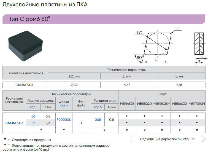Click radius value 0,8 in r column
Viewport: 208px width, 155px height.
[x=48, y=116]
